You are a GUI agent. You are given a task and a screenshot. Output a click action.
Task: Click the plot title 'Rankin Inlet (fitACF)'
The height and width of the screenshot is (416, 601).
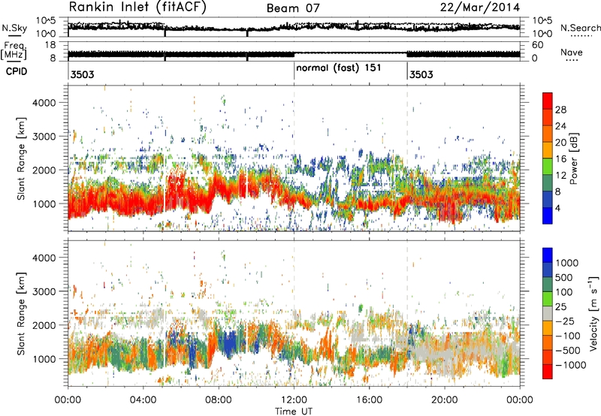pos(137,8)
